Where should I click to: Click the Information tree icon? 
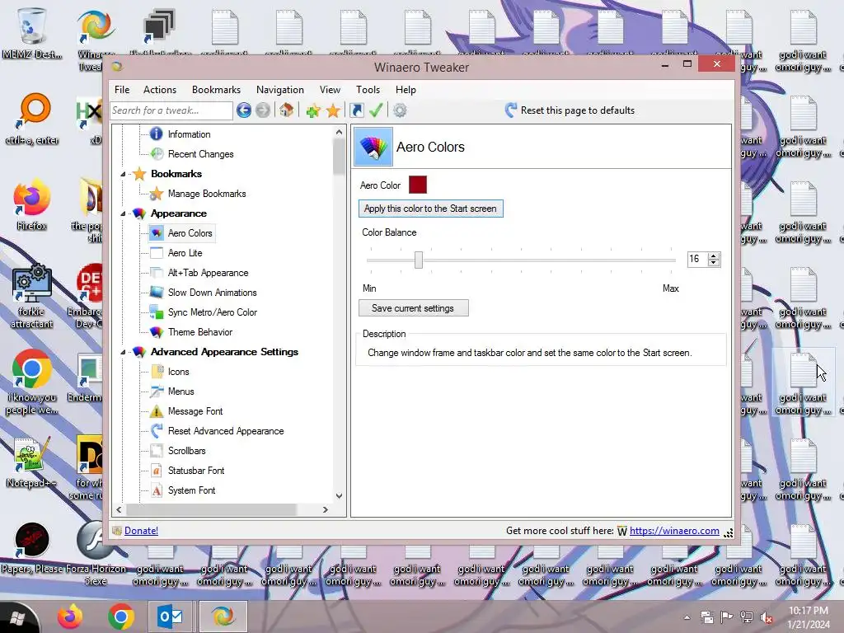(x=156, y=134)
